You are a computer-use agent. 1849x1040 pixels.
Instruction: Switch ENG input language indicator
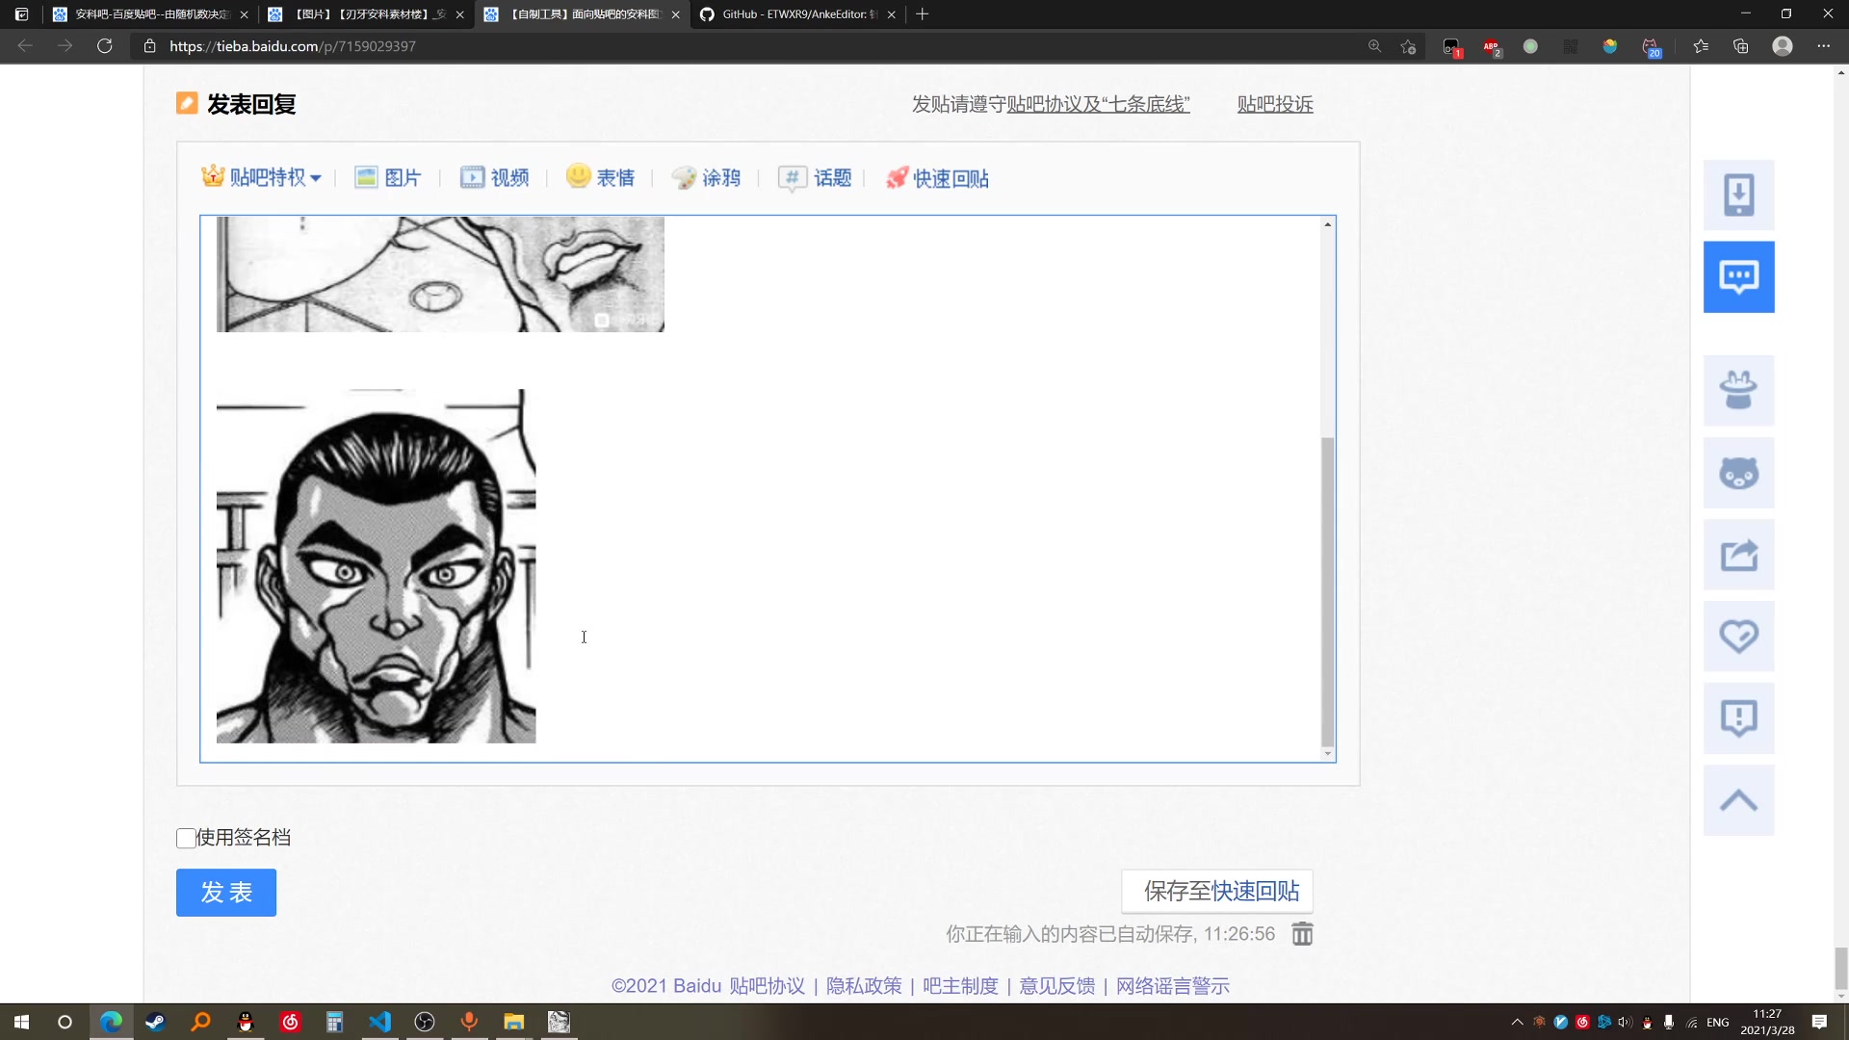[1718, 1022]
